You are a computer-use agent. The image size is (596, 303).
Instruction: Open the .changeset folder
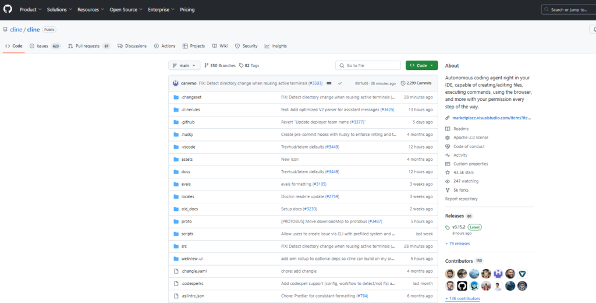point(191,97)
